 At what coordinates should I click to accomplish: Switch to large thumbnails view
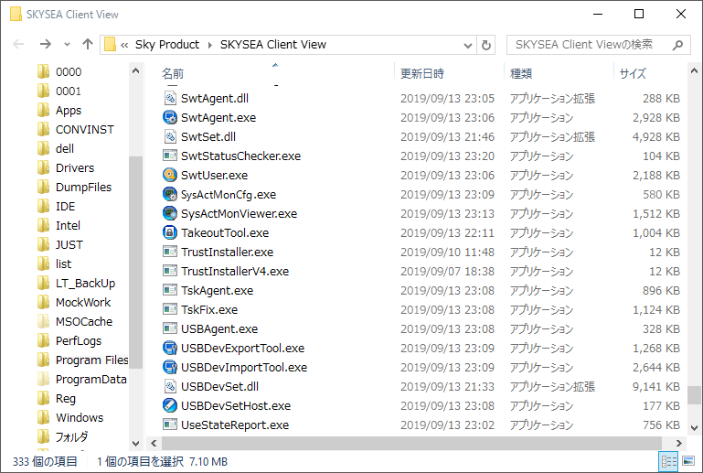tap(688, 461)
